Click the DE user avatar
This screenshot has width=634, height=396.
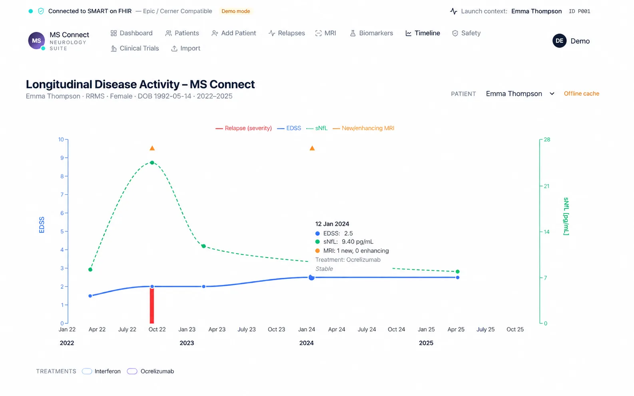coord(559,41)
